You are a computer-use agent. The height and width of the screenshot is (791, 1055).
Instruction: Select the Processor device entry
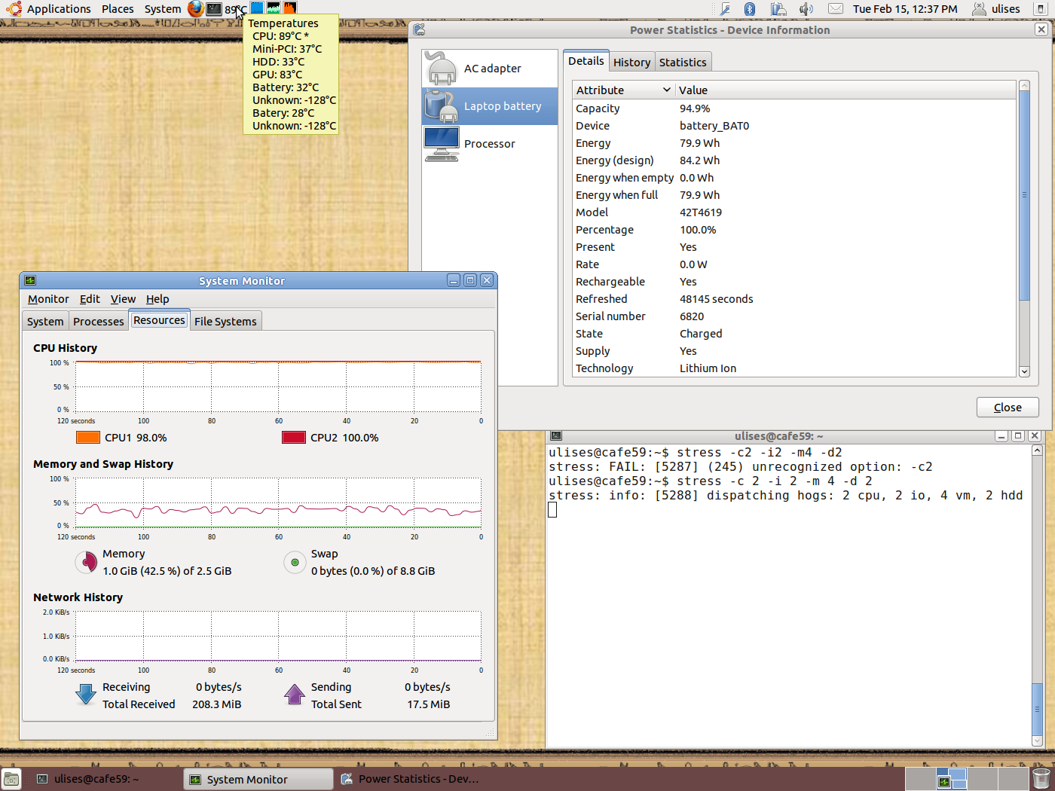tap(490, 144)
